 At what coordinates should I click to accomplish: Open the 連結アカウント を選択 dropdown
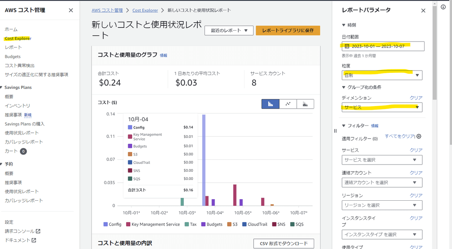(382, 182)
